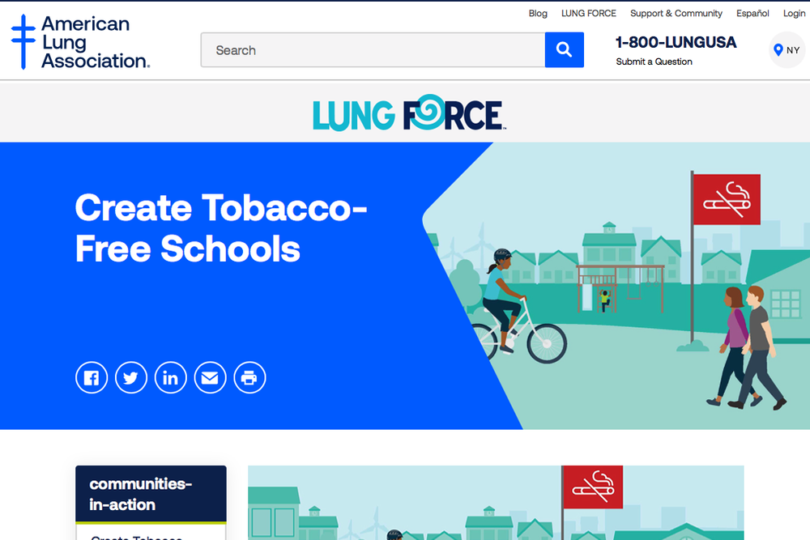This screenshot has height=540, width=810.
Task: Click the lower no-smoking town illustration
Action: pos(496,503)
